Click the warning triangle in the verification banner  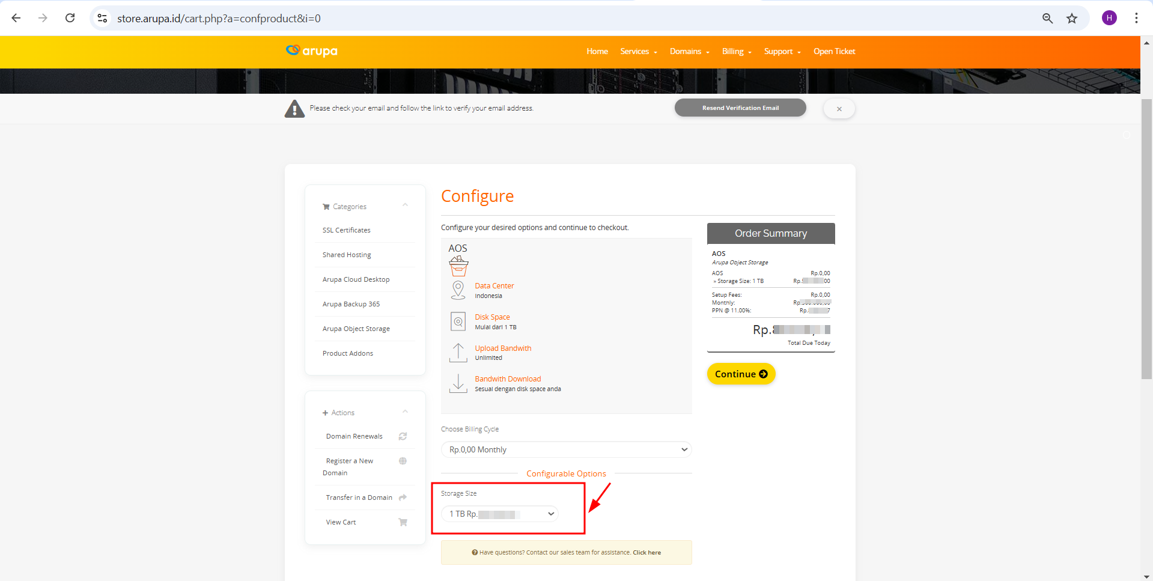tap(294, 108)
